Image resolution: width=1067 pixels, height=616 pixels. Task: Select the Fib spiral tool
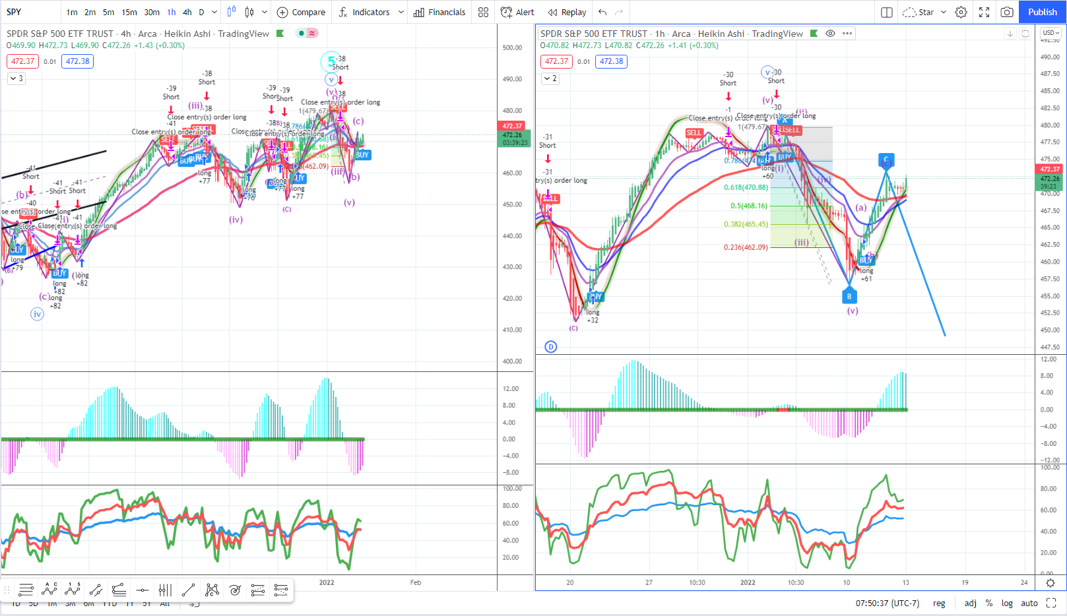click(x=235, y=590)
